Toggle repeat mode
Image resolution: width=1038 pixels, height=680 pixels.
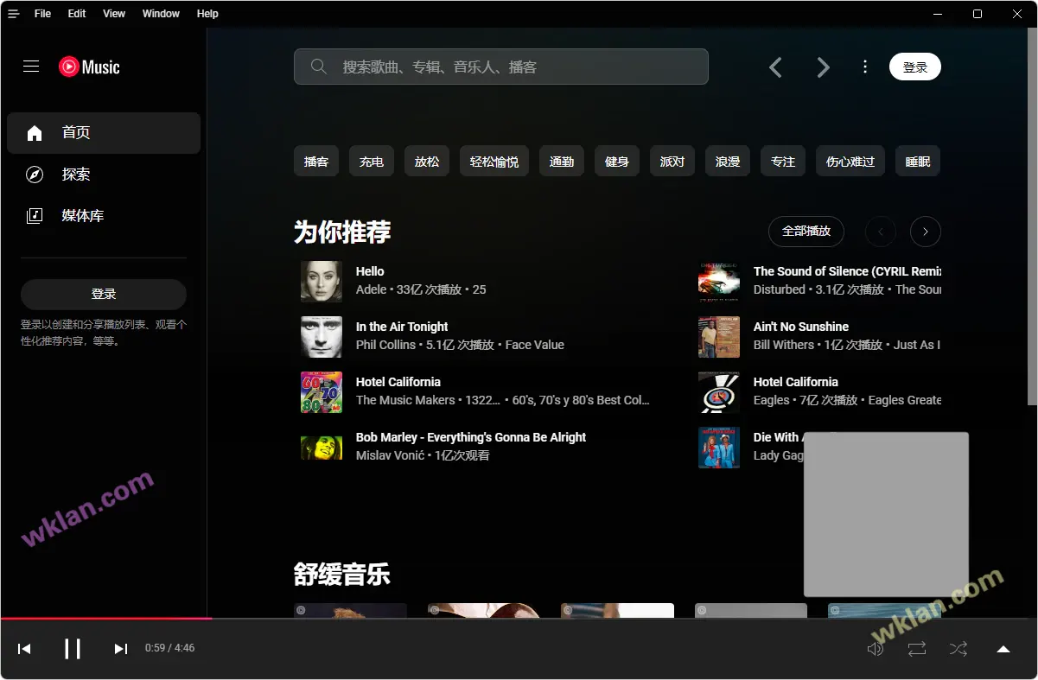[x=917, y=649]
